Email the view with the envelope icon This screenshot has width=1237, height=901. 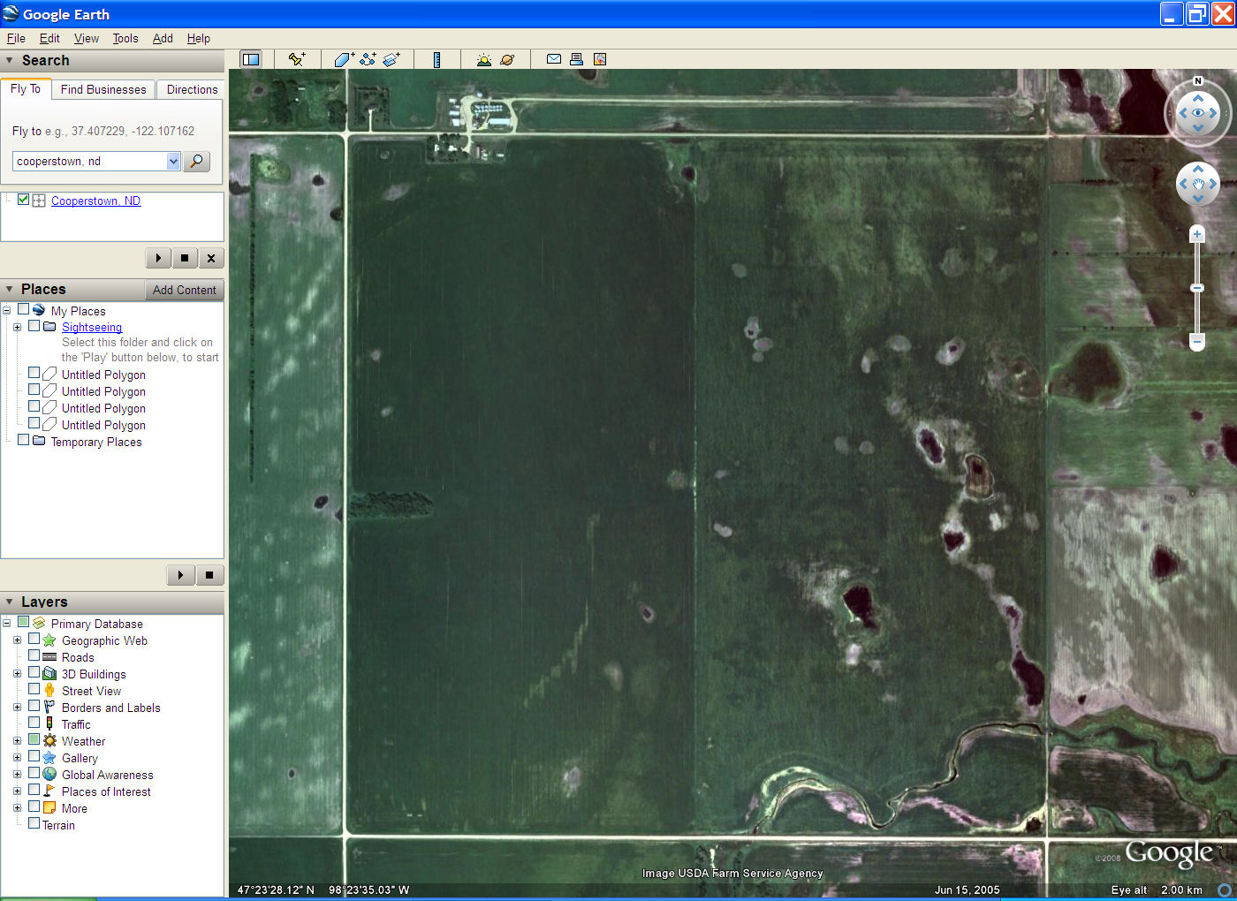[554, 59]
